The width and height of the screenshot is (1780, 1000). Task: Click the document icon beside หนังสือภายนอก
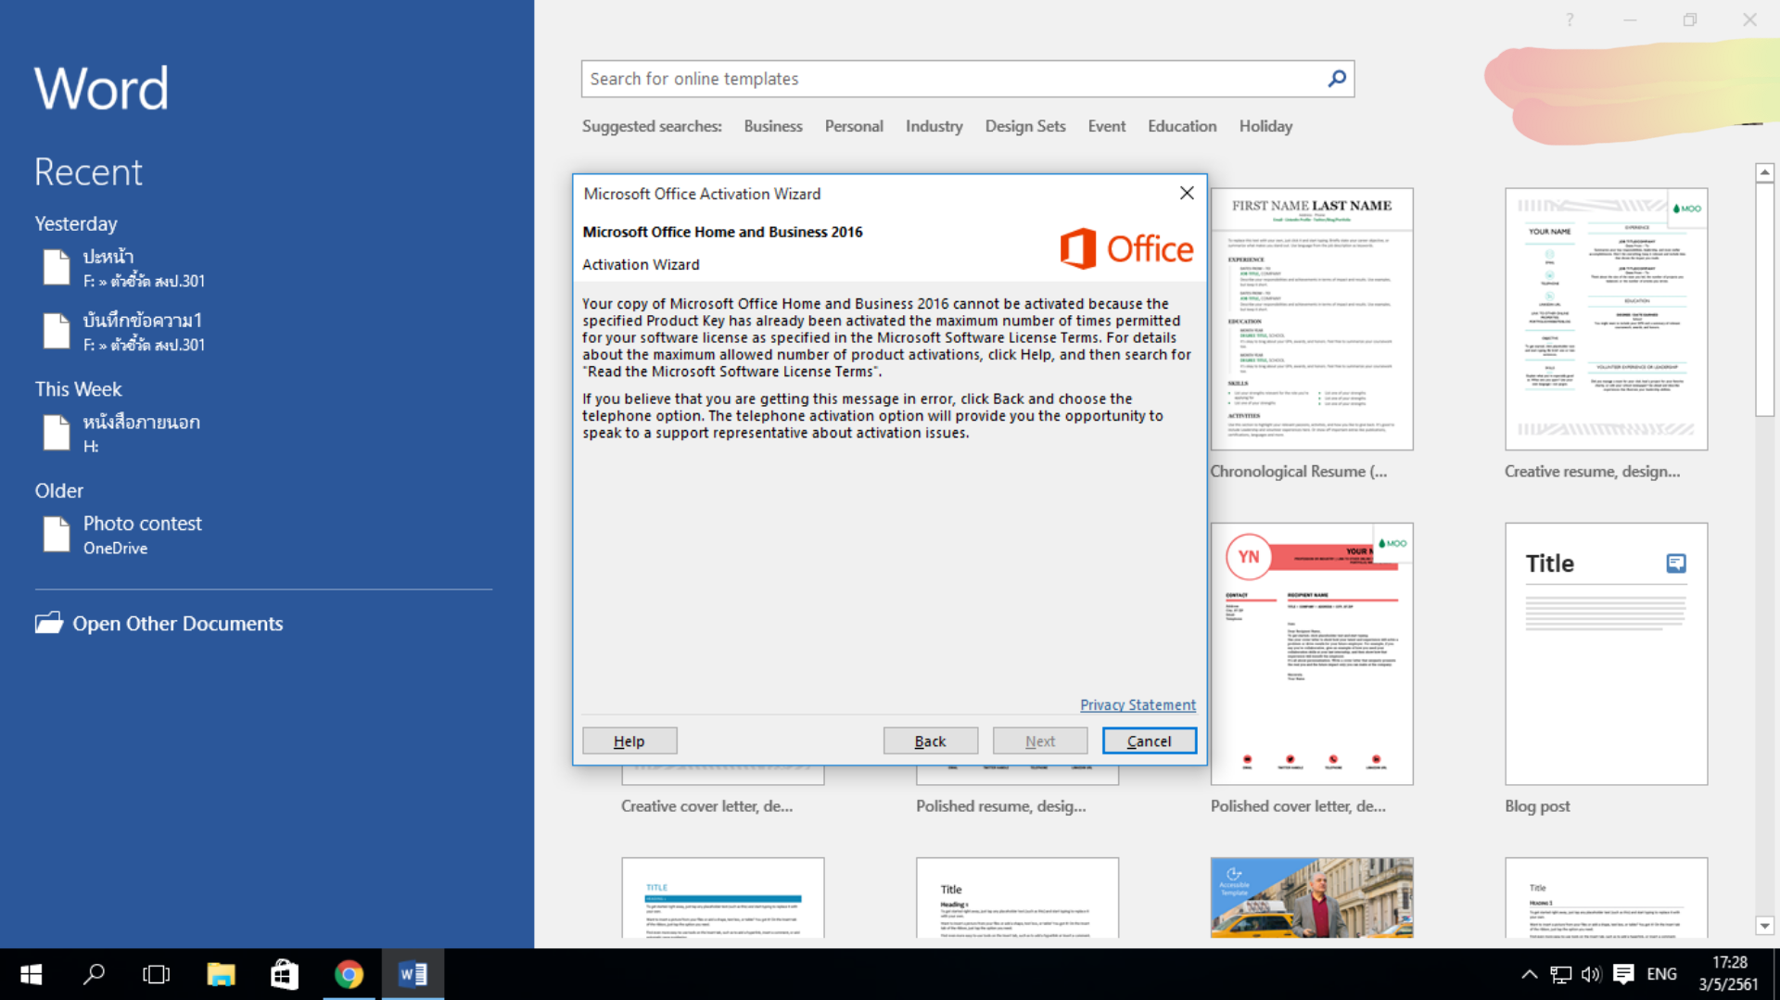(57, 433)
